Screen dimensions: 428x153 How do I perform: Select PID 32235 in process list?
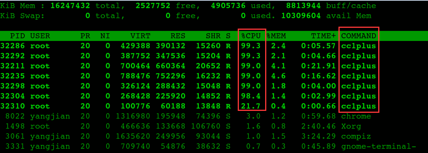(x=13, y=76)
